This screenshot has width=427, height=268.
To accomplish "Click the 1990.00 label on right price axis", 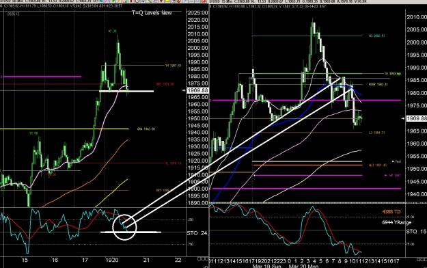I will pos(417,68).
